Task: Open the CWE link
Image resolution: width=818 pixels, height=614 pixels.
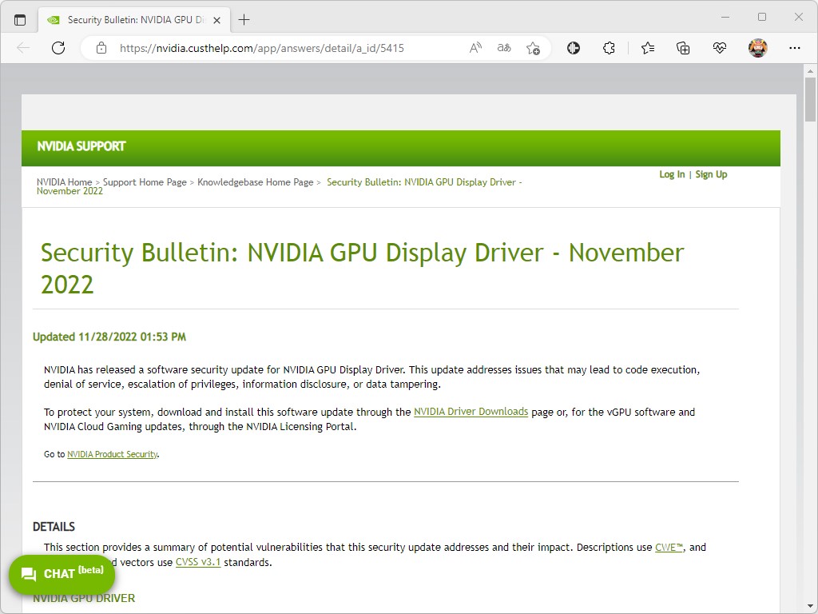Action: click(x=669, y=547)
